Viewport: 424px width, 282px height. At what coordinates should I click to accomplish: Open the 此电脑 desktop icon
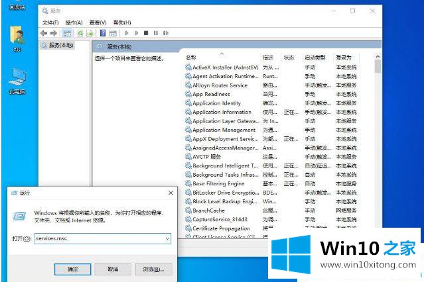point(17,81)
